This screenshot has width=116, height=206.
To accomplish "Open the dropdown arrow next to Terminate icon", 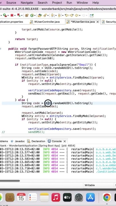I will 15,15.
